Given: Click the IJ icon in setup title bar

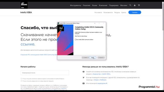Looking at the screenshot, I should pos(58,23).
